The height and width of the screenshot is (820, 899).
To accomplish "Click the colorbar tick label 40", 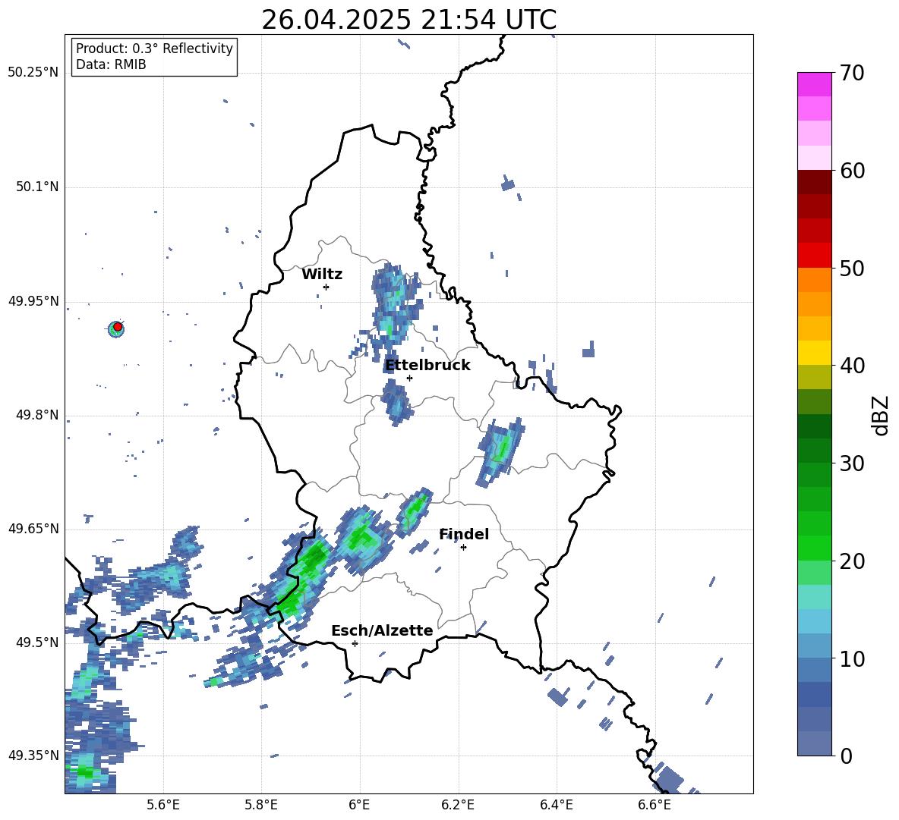I will point(851,366).
